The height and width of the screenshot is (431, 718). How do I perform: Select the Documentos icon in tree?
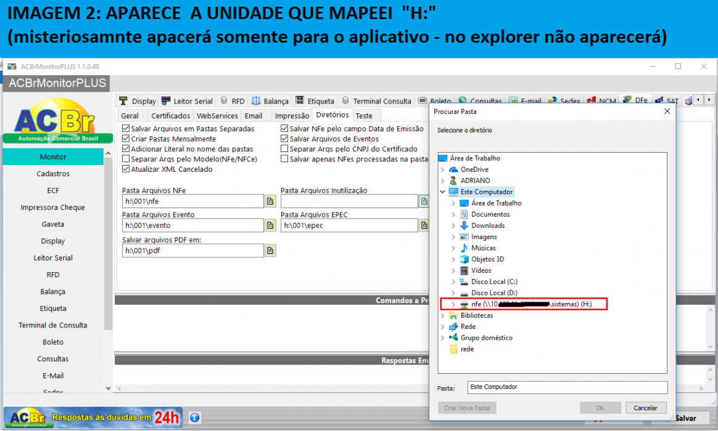point(464,214)
